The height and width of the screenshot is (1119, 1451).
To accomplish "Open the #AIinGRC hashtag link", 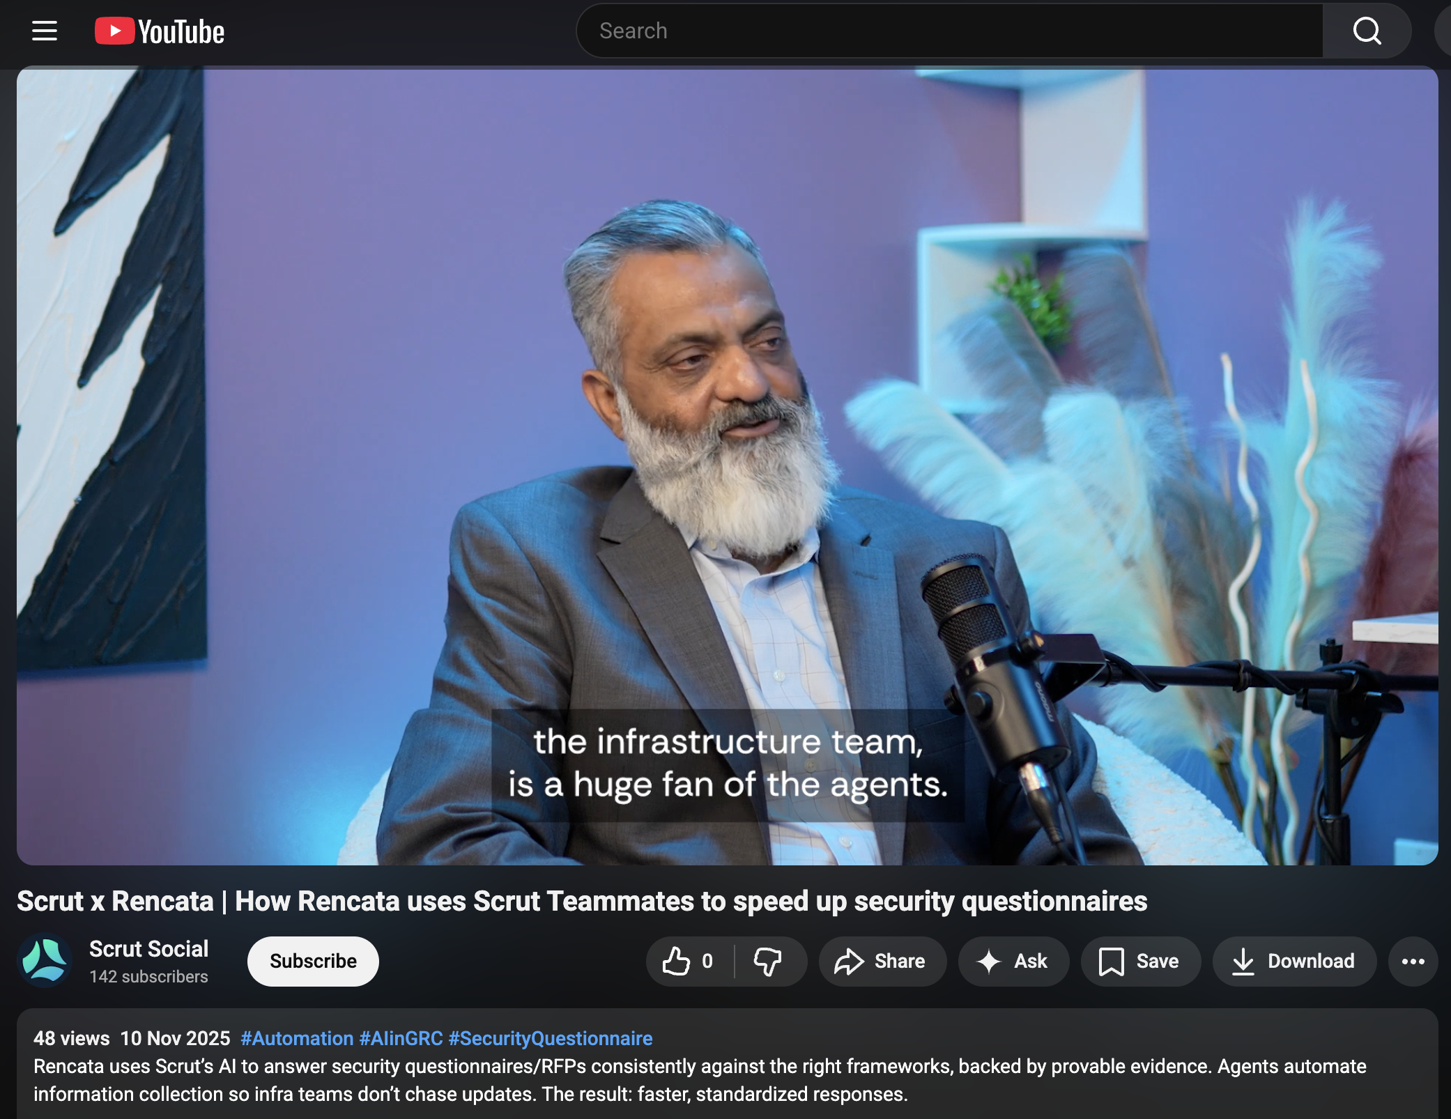I will [401, 1038].
